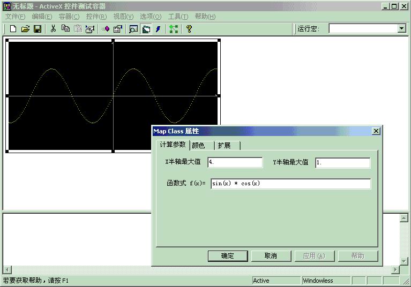Viewport: 411px width, 287px height.
Task: Minimize the ActiveX 控件测试容器 window
Action: pyautogui.click(x=385, y=6)
